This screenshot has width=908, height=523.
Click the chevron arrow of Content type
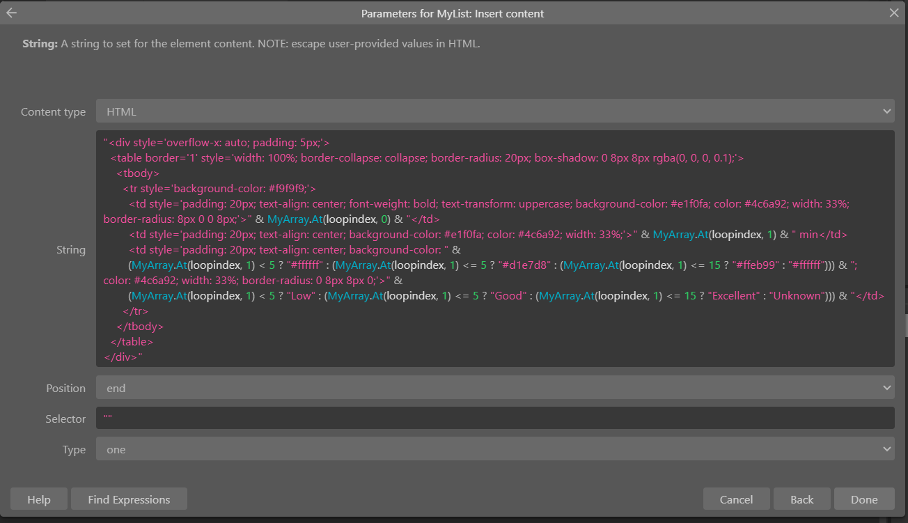click(886, 111)
